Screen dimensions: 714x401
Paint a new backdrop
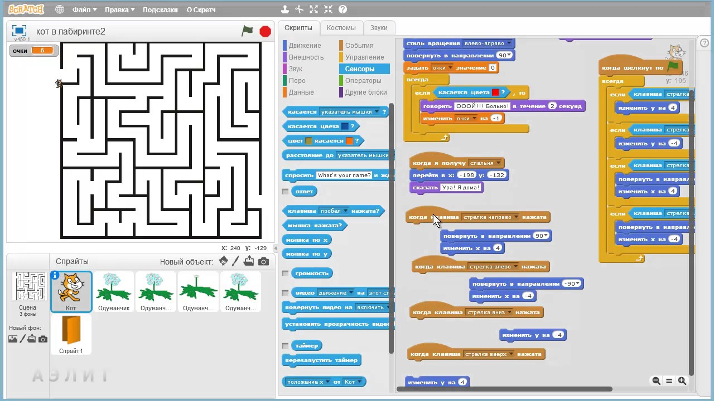23,339
